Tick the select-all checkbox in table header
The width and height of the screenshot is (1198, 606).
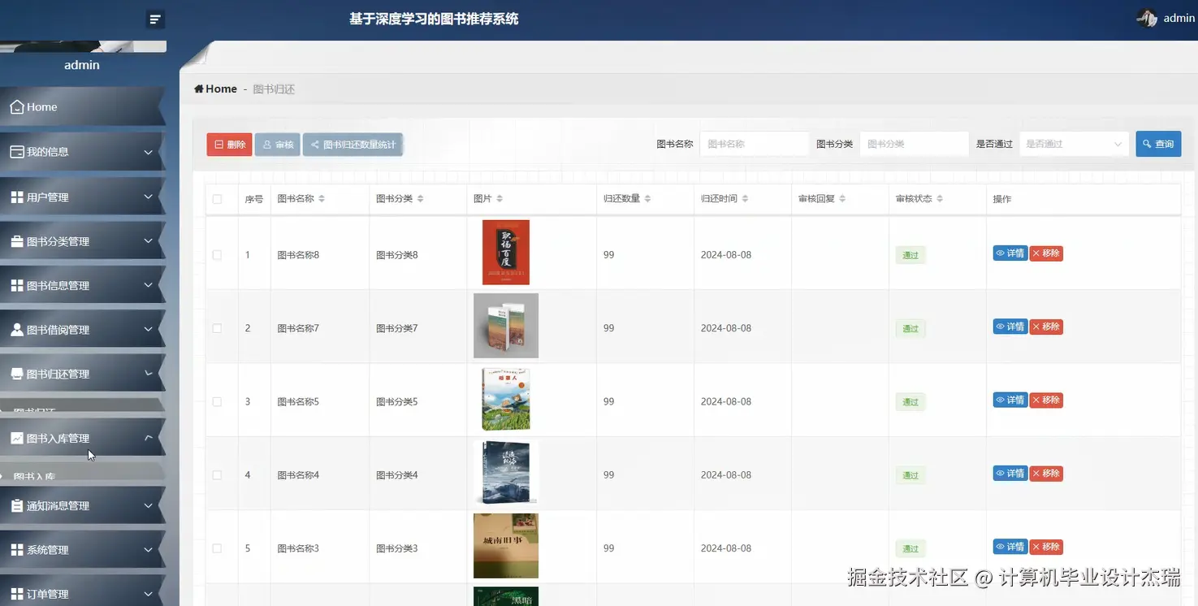point(217,199)
